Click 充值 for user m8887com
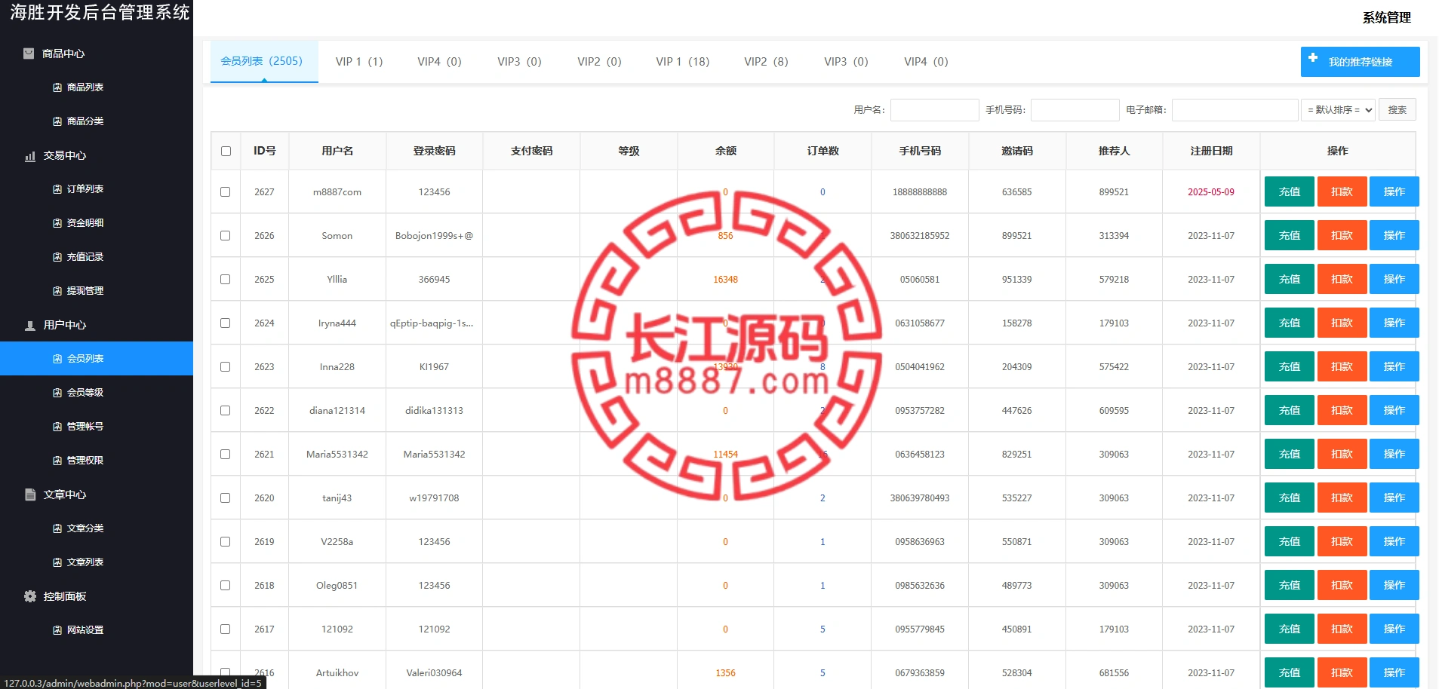This screenshot has width=1439, height=689. pos(1289,191)
